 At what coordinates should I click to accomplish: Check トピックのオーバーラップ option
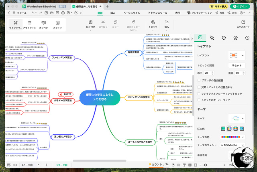point(199,99)
